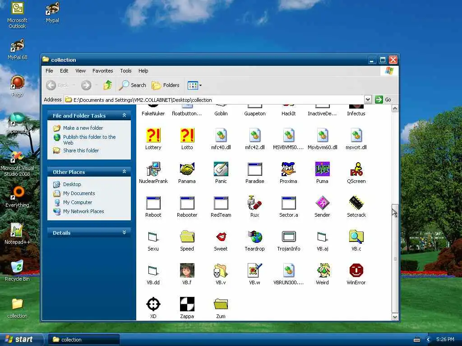Viewport: 462px width, 346px height.
Task: Open the address bar dropdown arrow
Action: [368, 100]
